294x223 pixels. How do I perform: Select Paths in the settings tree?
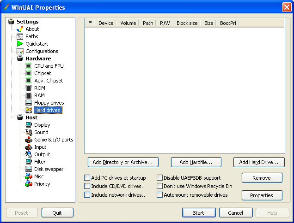pos(32,36)
